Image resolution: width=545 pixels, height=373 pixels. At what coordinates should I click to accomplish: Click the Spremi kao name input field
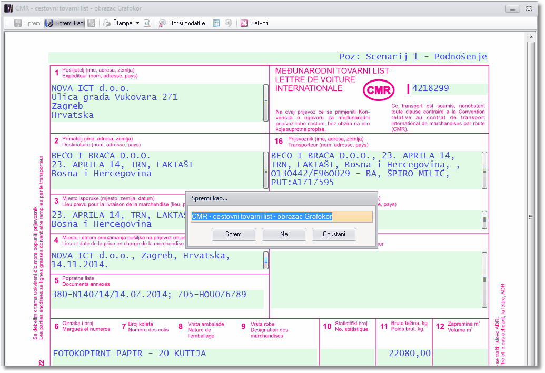pos(282,217)
